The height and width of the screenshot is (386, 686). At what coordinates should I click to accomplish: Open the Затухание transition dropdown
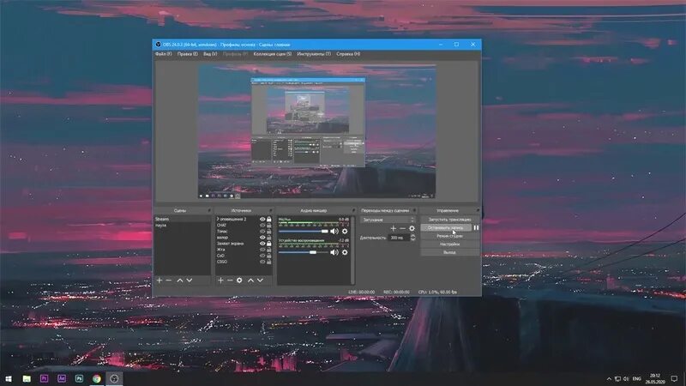coord(388,220)
